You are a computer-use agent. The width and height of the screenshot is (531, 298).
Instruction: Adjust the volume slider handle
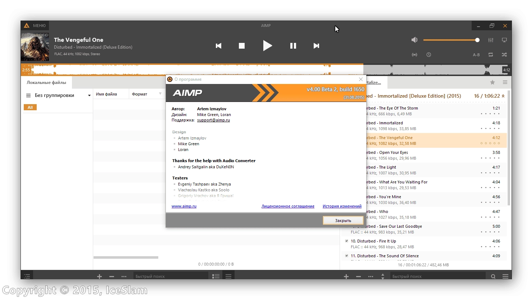[x=477, y=40]
